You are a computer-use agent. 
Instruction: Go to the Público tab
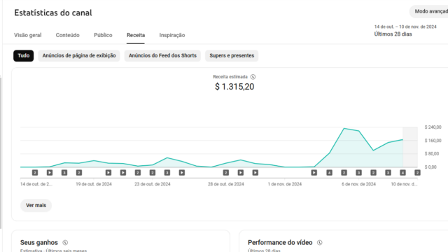pos(103,35)
